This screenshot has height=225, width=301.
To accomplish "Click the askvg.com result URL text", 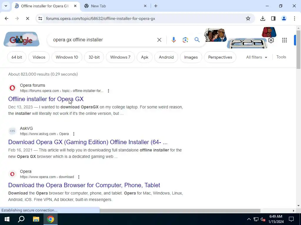I will tap(44, 134).
